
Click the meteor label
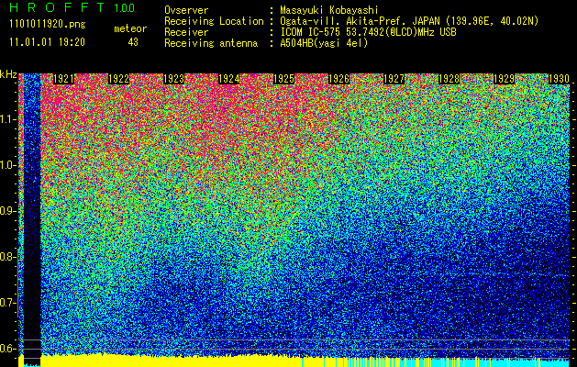[130, 28]
